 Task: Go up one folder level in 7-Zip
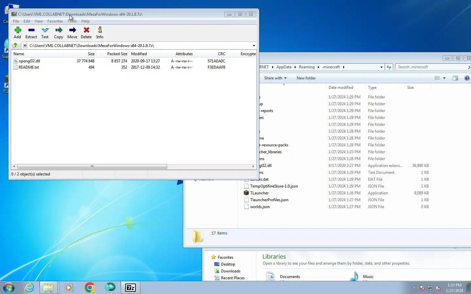point(15,45)
